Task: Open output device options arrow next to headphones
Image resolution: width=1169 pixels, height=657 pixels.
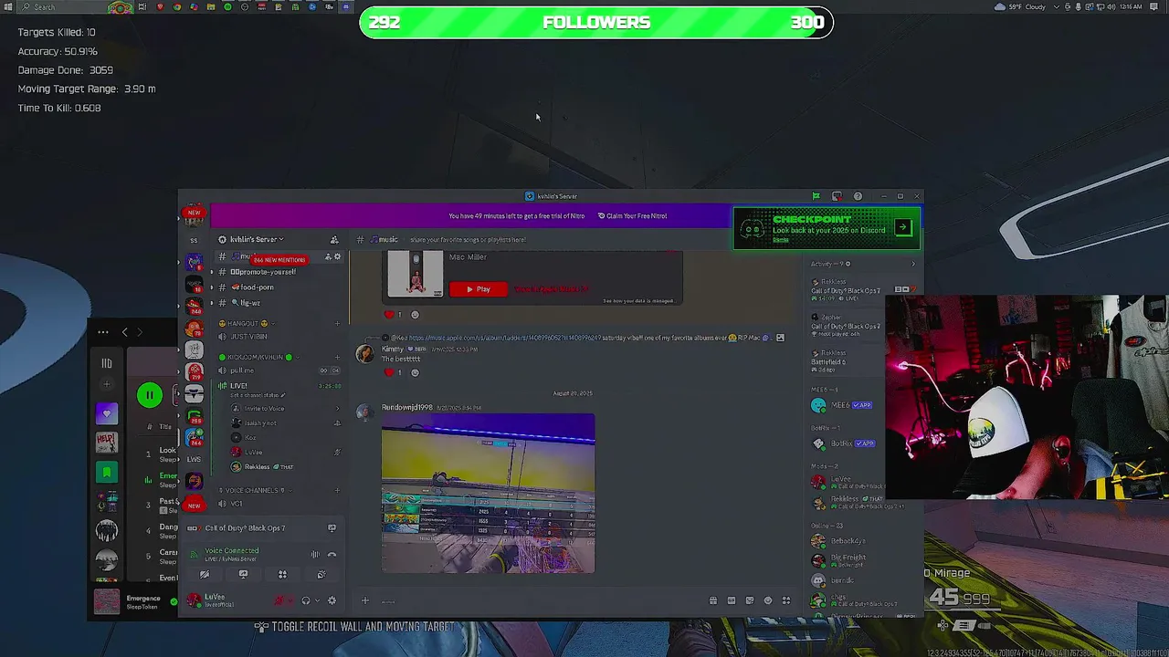Action: 317,600
